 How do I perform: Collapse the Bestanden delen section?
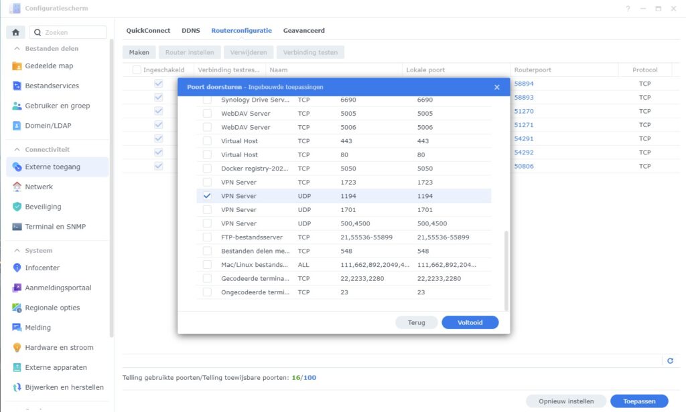click(17, 49)
